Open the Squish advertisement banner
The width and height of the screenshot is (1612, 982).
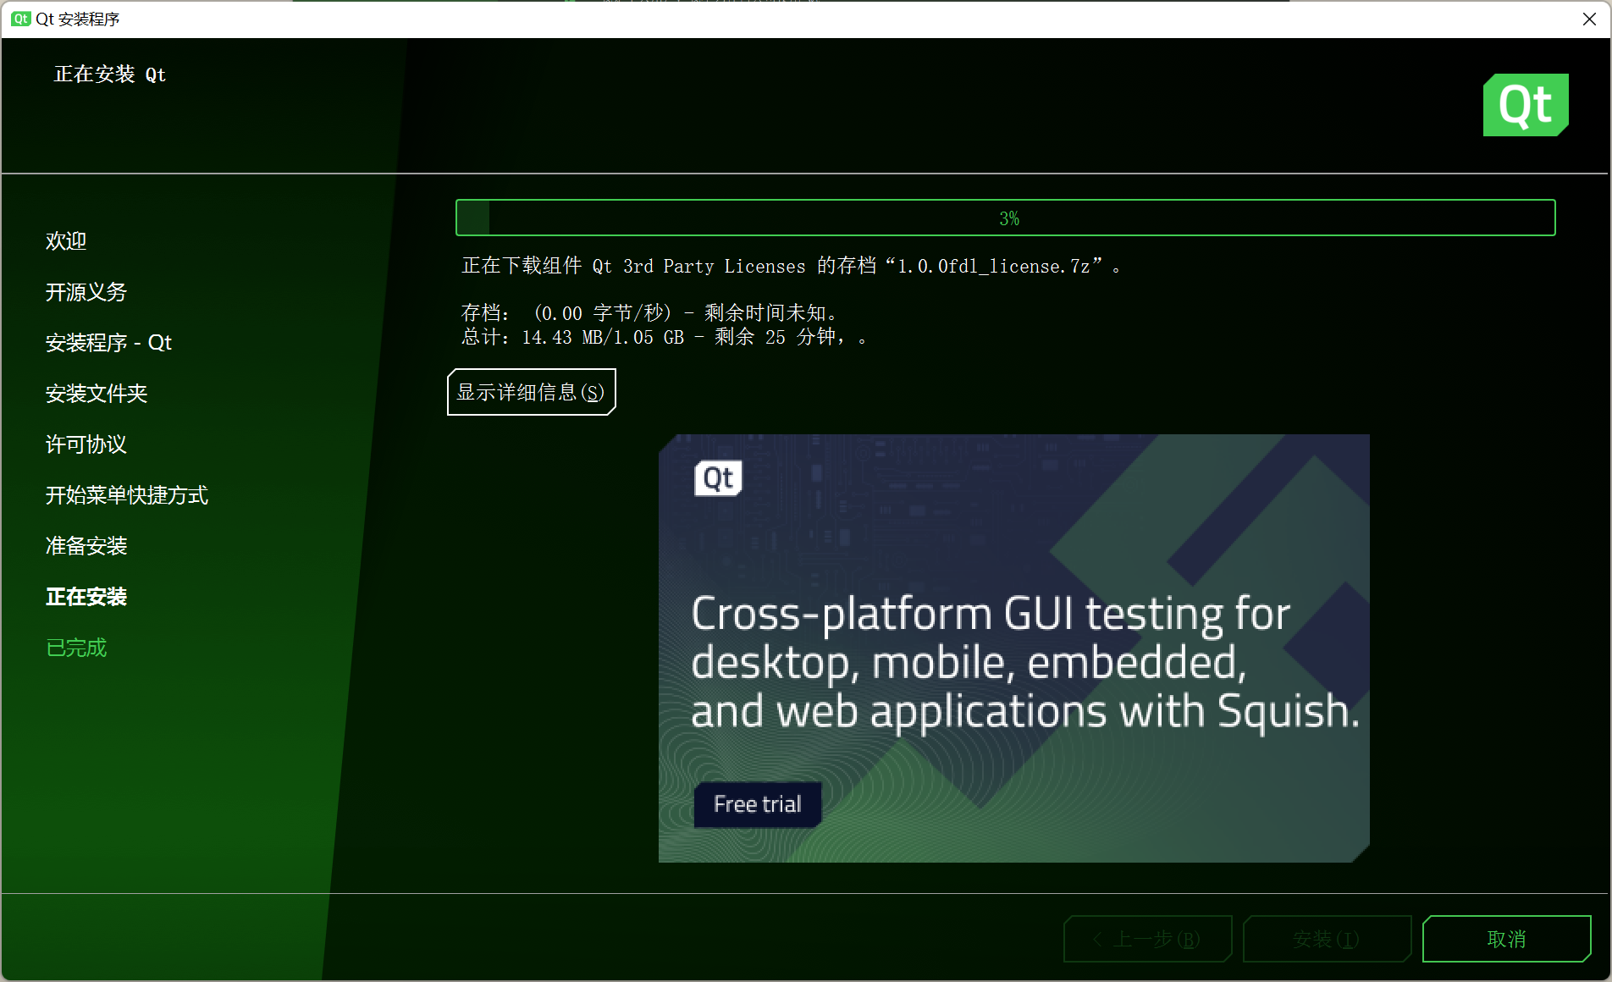pos(1013,648)
